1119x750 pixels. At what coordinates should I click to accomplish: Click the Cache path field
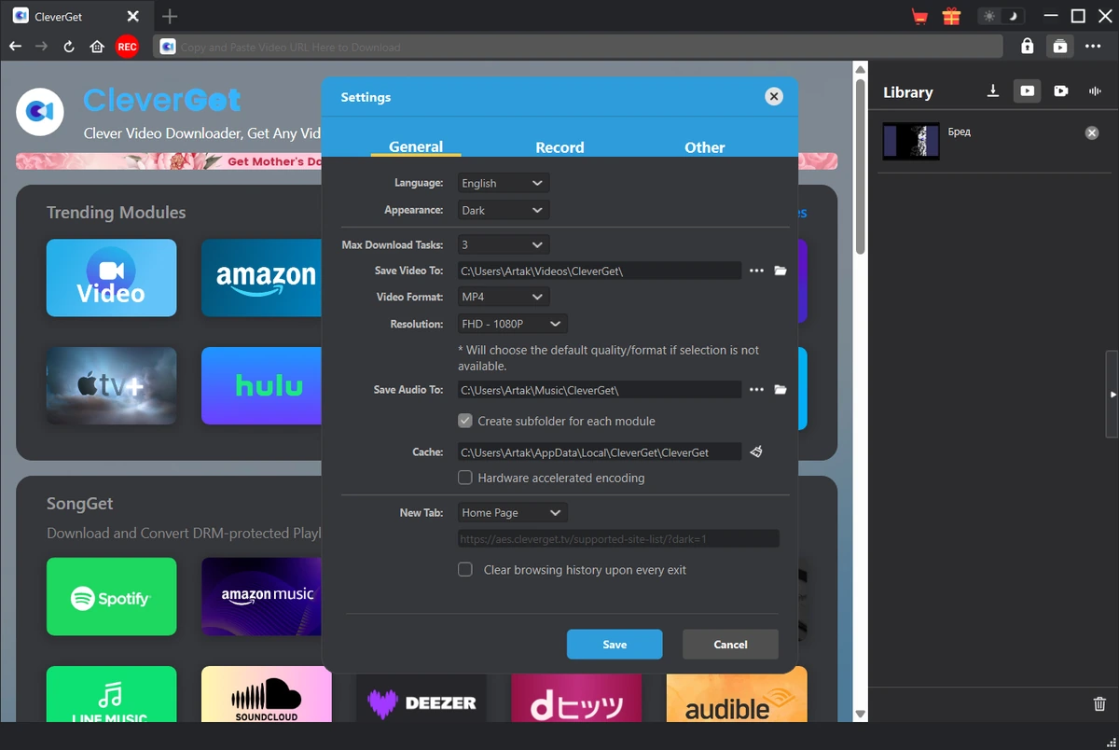[x=600, y=451]
